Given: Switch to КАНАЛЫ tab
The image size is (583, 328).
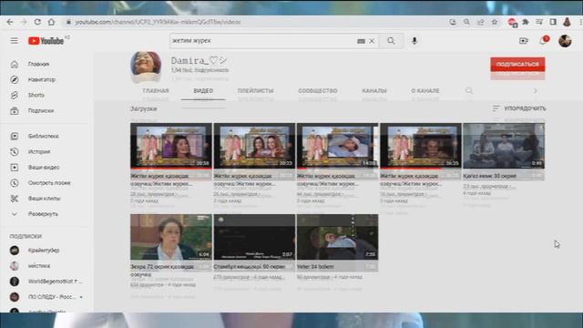Looking at the screenshot, I should coord(374,91).
